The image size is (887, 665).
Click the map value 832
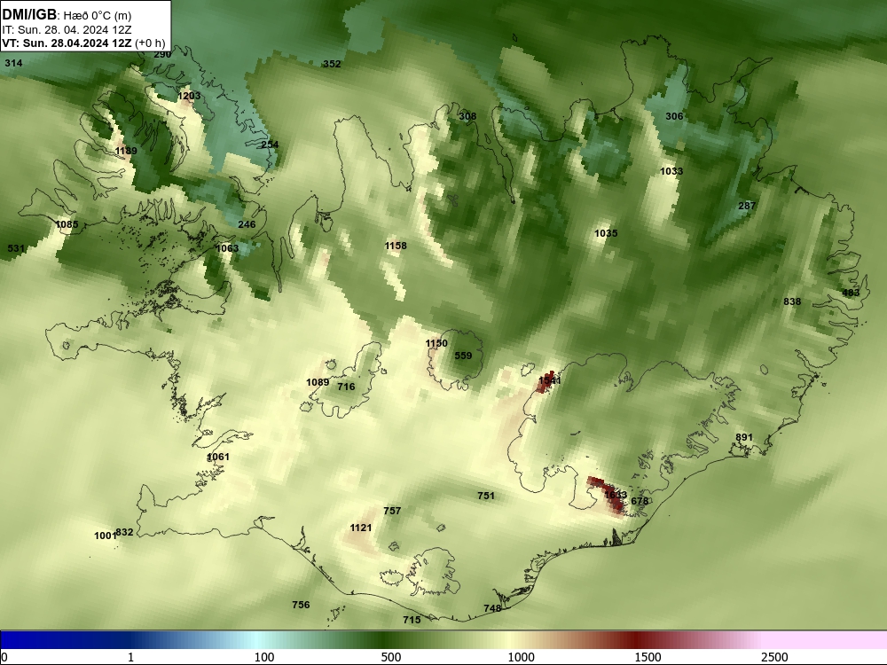[124, 533]
